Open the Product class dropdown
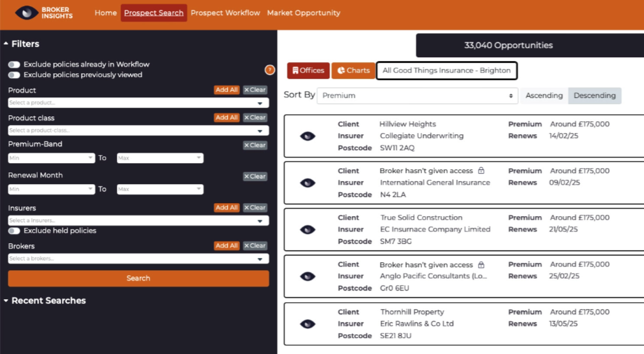The height and width of the screenshot is (354, 644). (139, 131)
